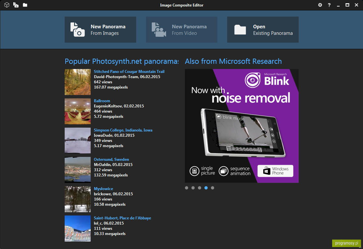Image resolution: width=363 pixels, height=249 pixels.
Task: Open Saint-Hubert, Place de l'Abbaye link
Action: 122,218
